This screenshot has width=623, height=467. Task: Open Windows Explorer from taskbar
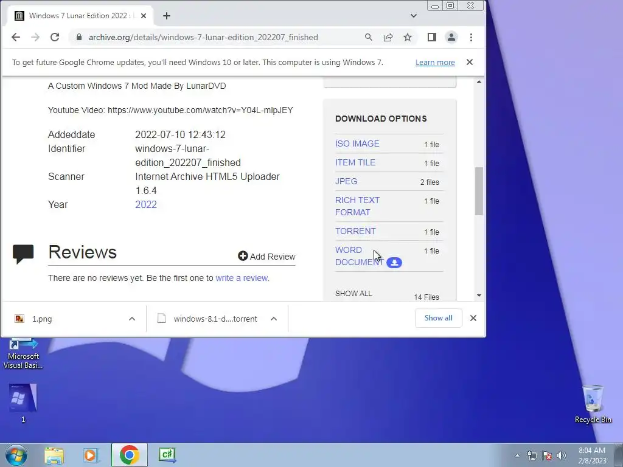coord(54,455)
